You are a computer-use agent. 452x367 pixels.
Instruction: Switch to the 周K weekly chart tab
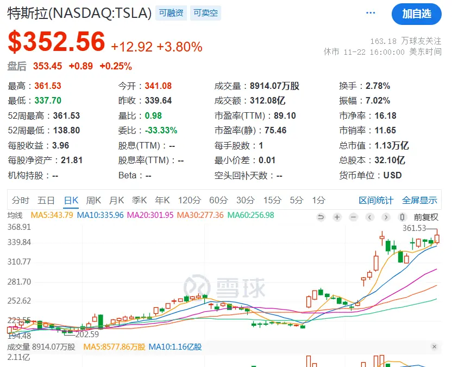click(93, 200)
